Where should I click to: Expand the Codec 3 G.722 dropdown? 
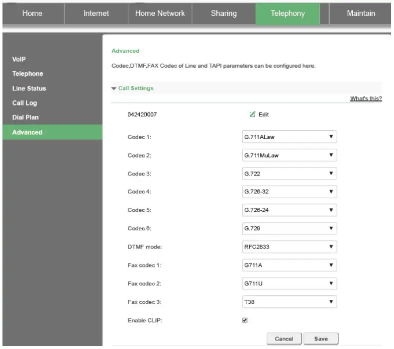pyautogui.click(x=289, y=174)
